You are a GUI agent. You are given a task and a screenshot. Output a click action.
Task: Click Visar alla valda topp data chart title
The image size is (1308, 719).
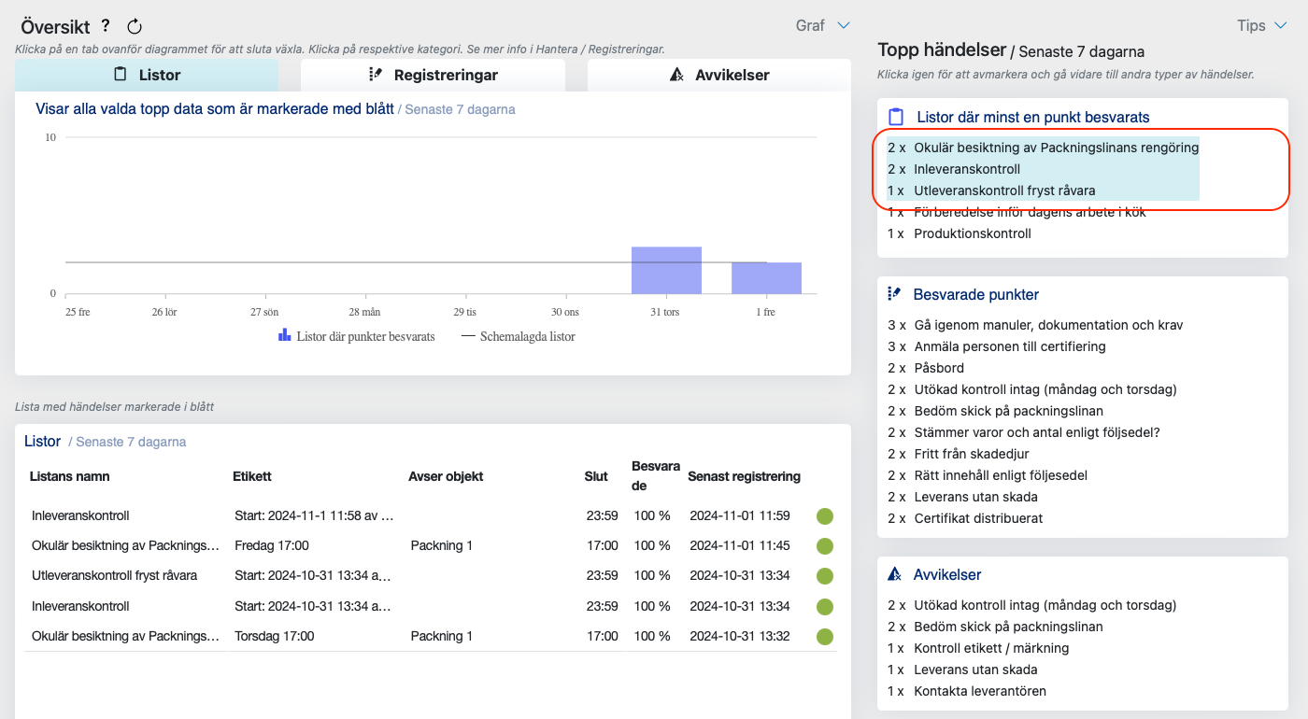(x=215, y=109)
